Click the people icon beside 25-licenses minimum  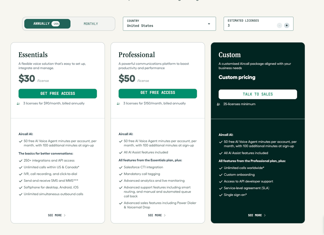(x=219, y=104)
